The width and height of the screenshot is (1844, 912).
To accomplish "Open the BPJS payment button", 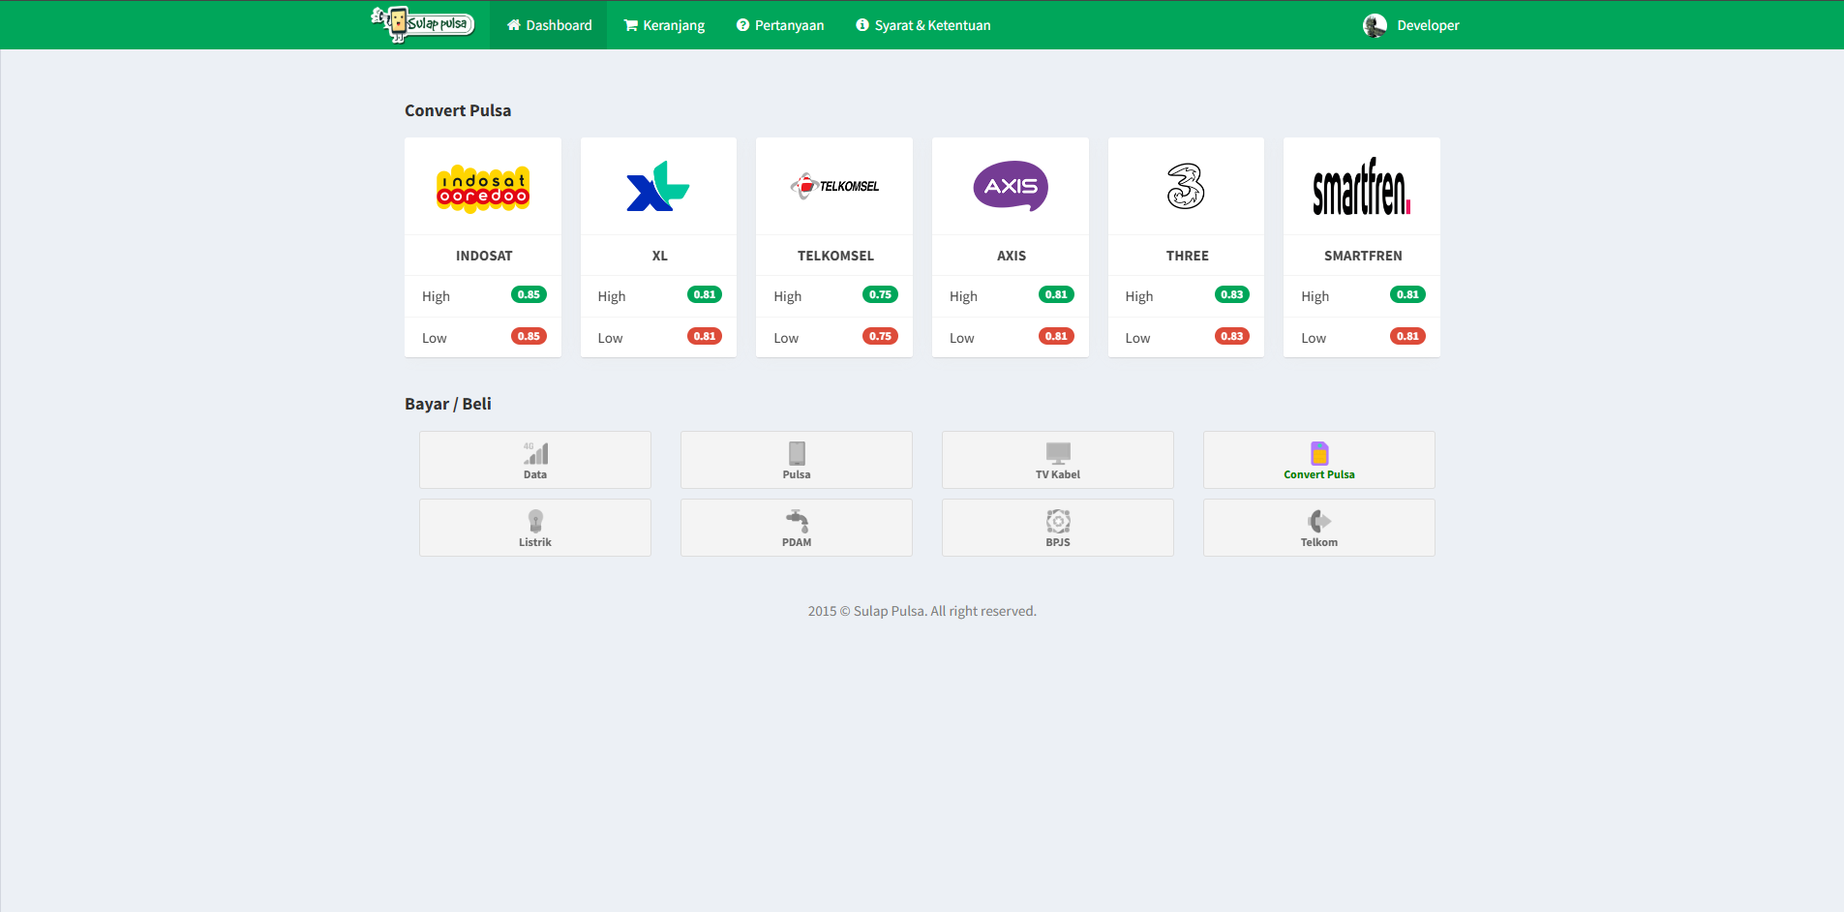I will 1058,528.
